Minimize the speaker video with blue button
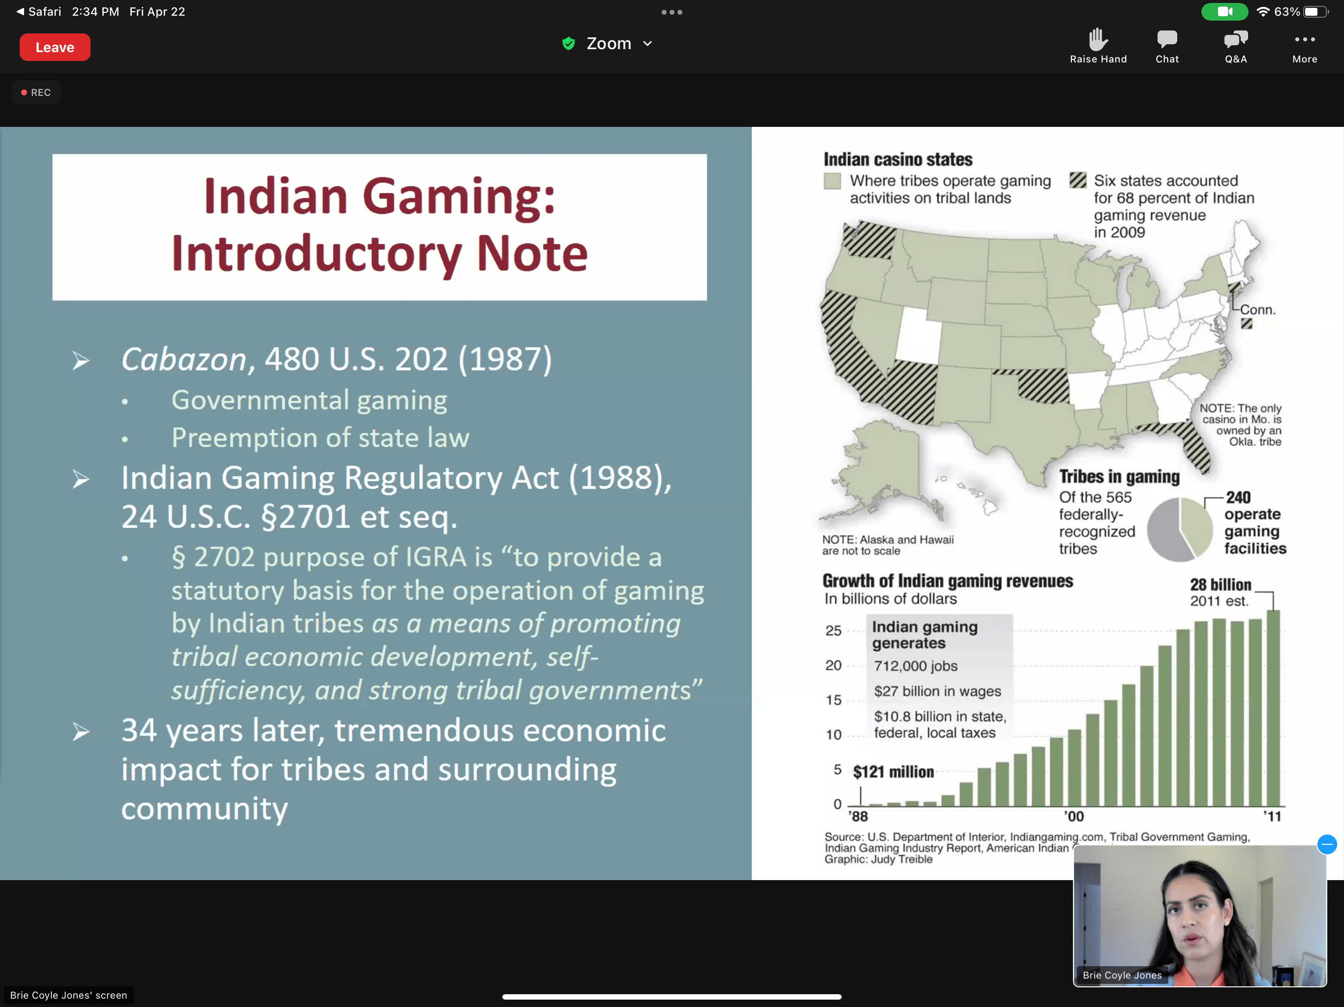The width and height of the screenshot is (1344, 1007). point(1326,844)
